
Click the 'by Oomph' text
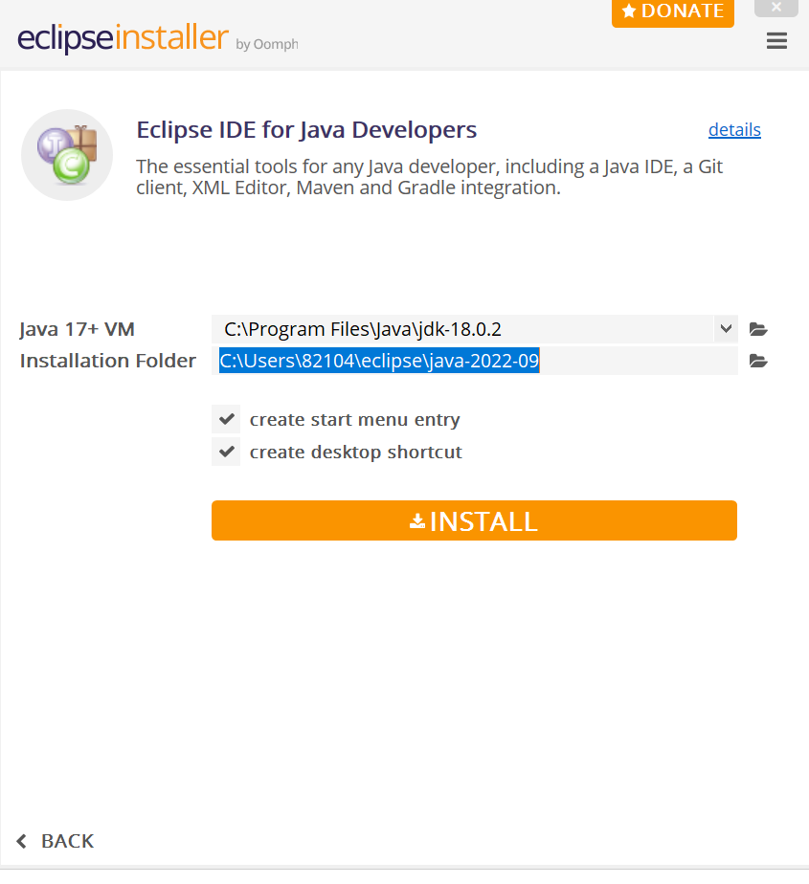[267, 44]
